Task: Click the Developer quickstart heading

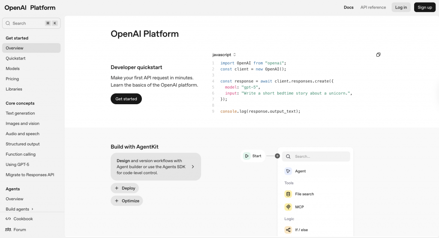Action: pyautogui.click(x=136, y=67)
